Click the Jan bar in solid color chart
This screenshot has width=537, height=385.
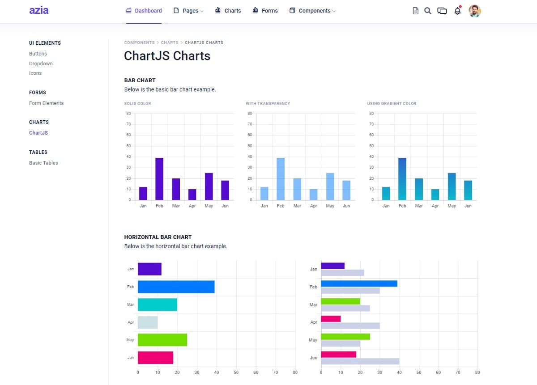143,194
